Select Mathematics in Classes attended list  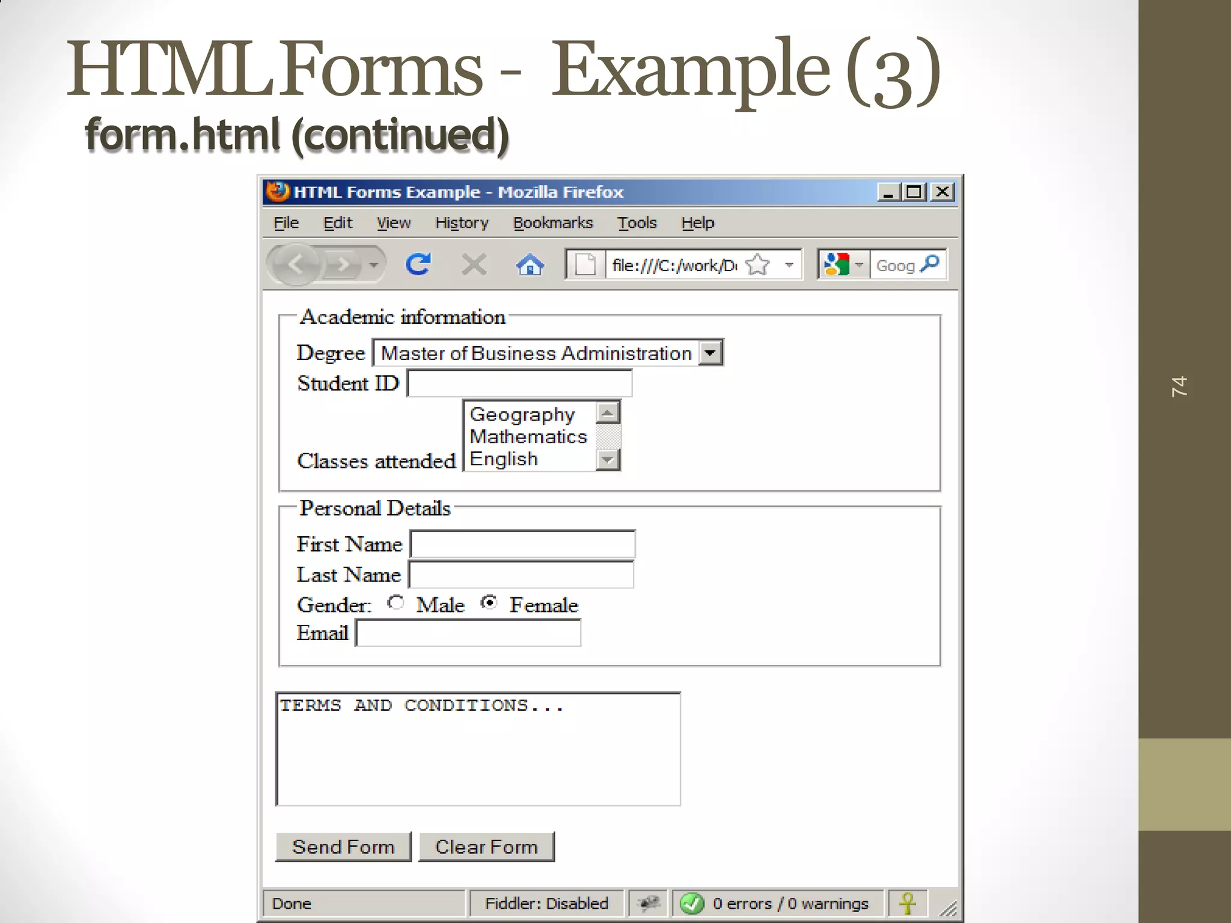click(528, 436)
